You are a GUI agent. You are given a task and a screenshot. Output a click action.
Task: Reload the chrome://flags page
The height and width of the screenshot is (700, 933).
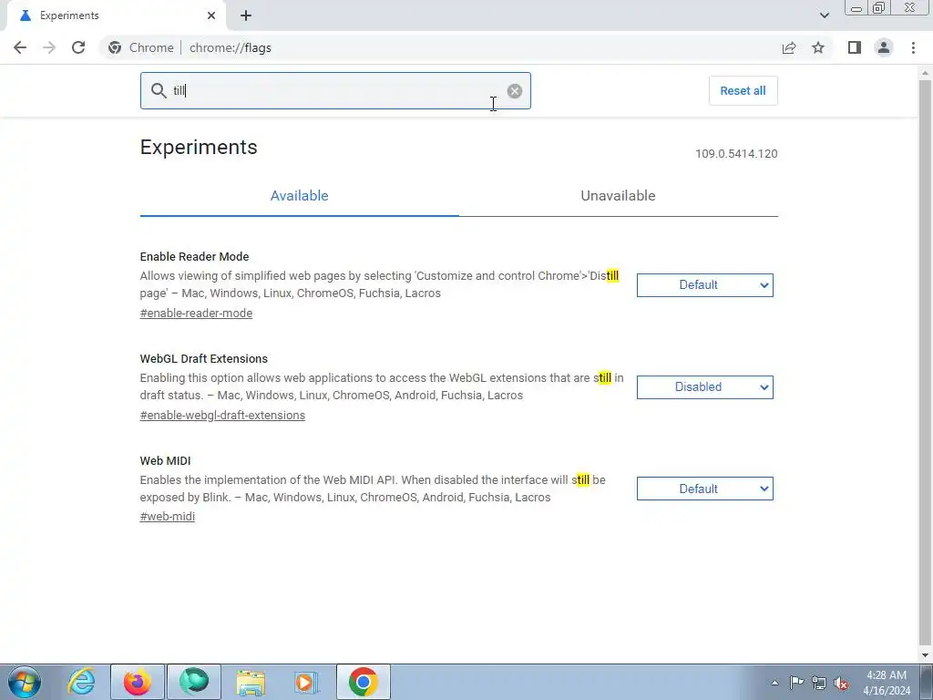tap(78, 47)
